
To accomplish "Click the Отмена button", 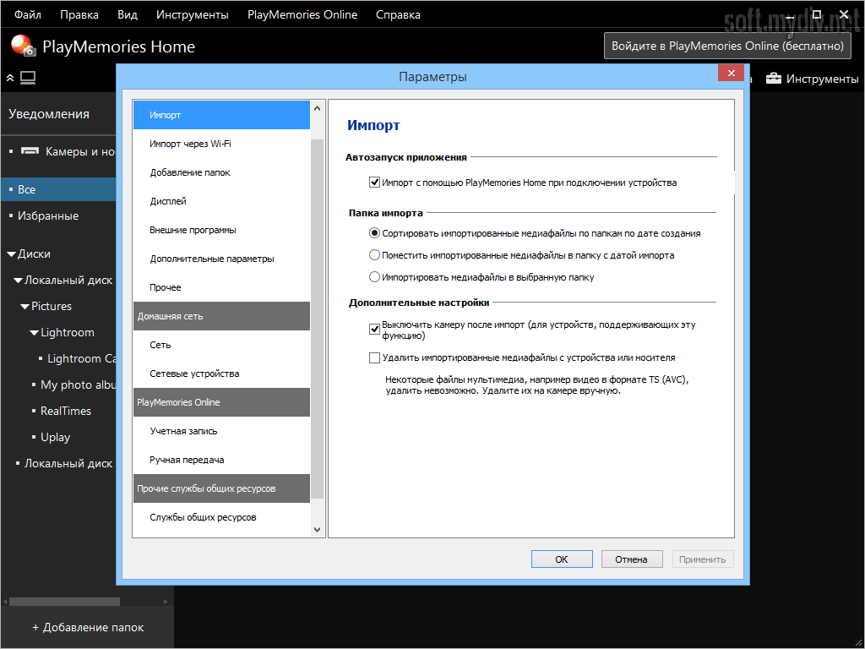I will tap(632, 559).
